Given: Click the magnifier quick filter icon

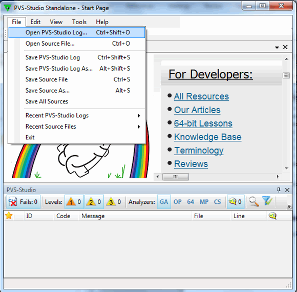Looking at the screenshot, I should [x=254, y=201].
